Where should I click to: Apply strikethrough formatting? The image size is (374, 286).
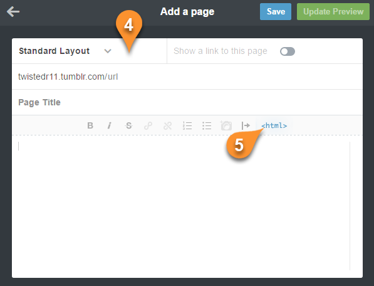(129, 125)
